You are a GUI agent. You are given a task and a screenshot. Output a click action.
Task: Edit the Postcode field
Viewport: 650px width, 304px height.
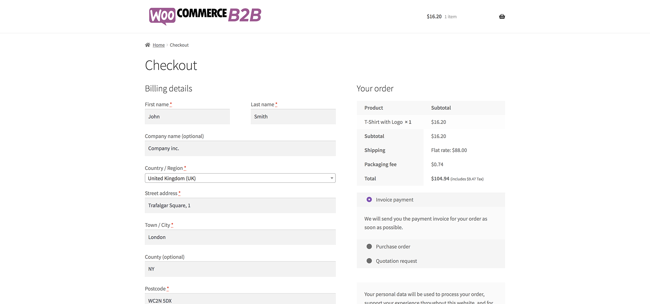[240, 299]
